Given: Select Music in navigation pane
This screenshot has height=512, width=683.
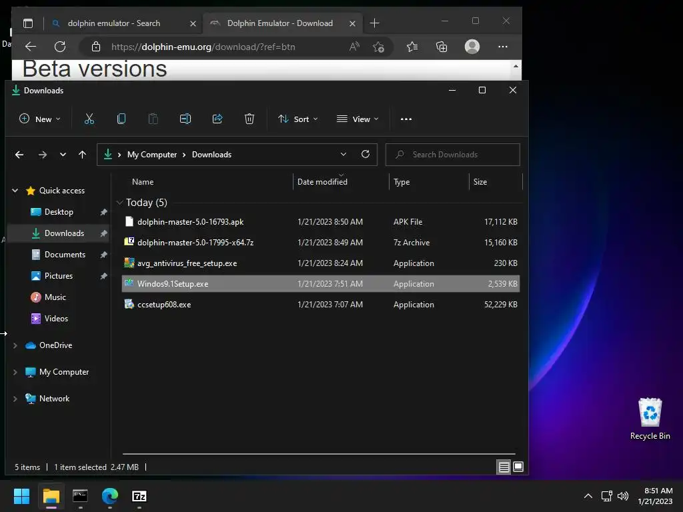Looking at the screenshot, I should [x=55, y=297].
